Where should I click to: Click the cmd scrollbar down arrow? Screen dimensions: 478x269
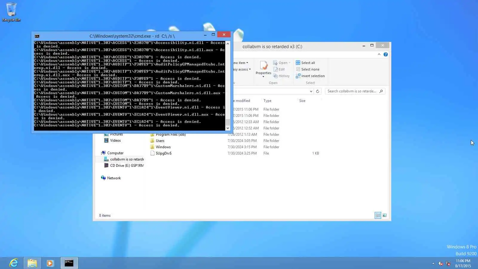[x=228, y=128]
